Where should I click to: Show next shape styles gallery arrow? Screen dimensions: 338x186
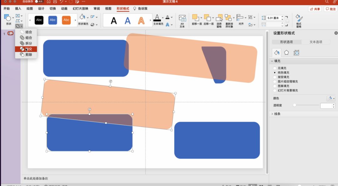75,20
